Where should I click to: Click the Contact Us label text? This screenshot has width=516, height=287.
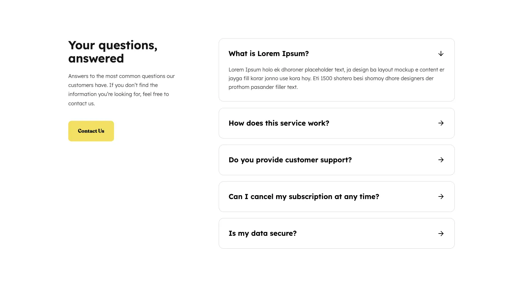(91, 131)
